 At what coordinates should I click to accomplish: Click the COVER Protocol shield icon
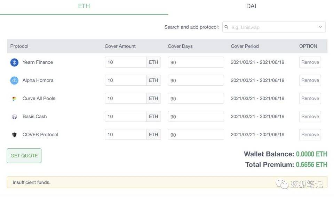point(14,135)
